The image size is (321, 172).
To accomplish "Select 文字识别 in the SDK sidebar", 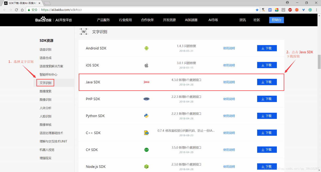I will point(45,83).
